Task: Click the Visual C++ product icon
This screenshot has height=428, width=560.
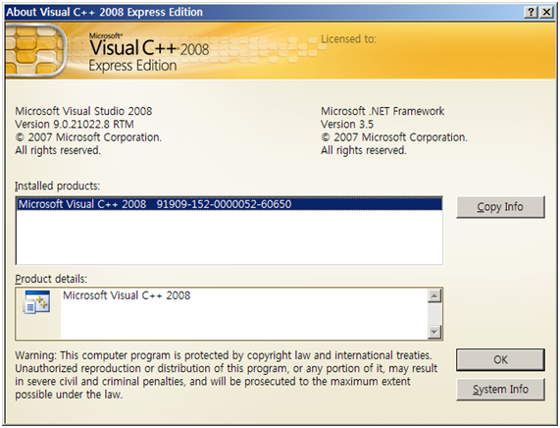Action: pyautogui.click(x=36, y=302)
